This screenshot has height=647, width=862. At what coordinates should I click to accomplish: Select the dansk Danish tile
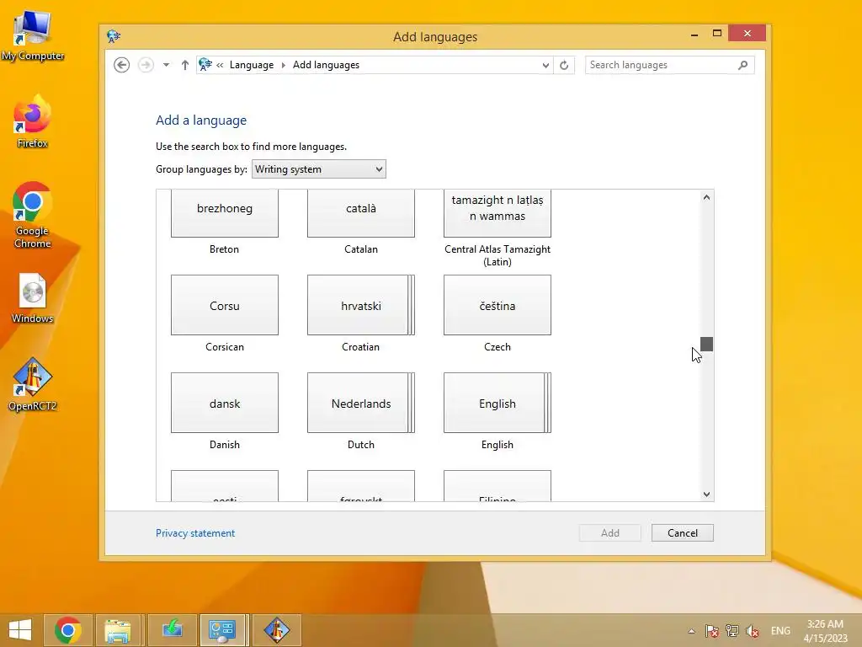click(x=224, y=403)
